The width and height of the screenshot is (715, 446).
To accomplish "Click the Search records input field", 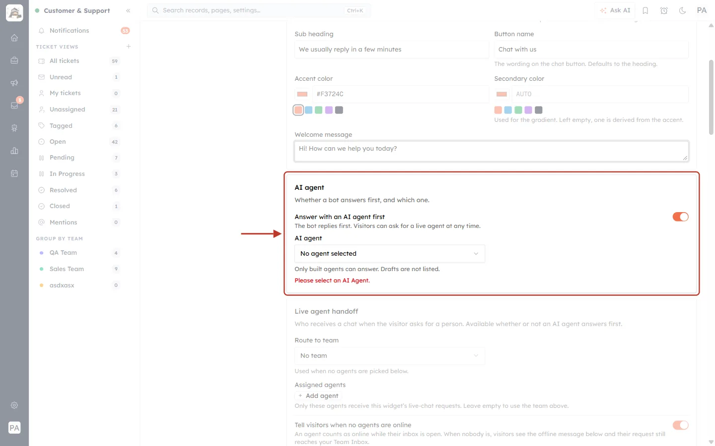I will click(259, 10).
